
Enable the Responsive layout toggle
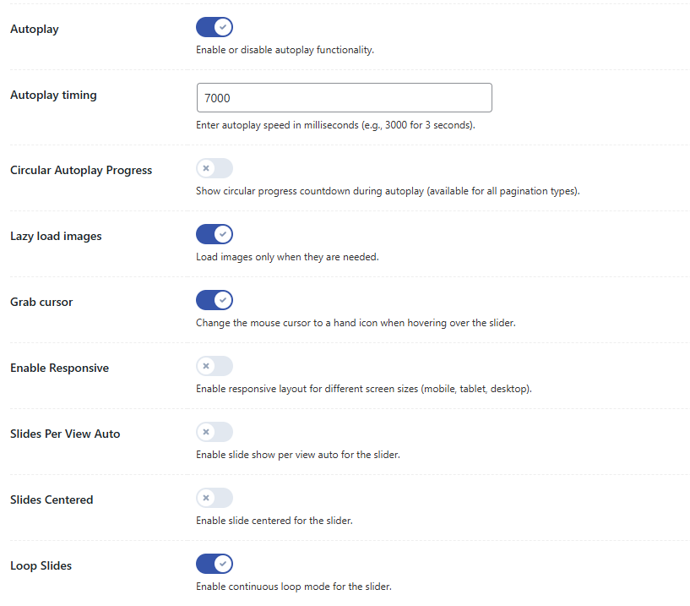click(x=214, y=366)
